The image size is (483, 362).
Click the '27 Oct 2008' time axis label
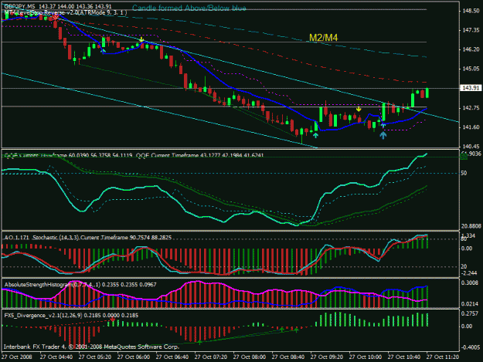pos(17,357)
